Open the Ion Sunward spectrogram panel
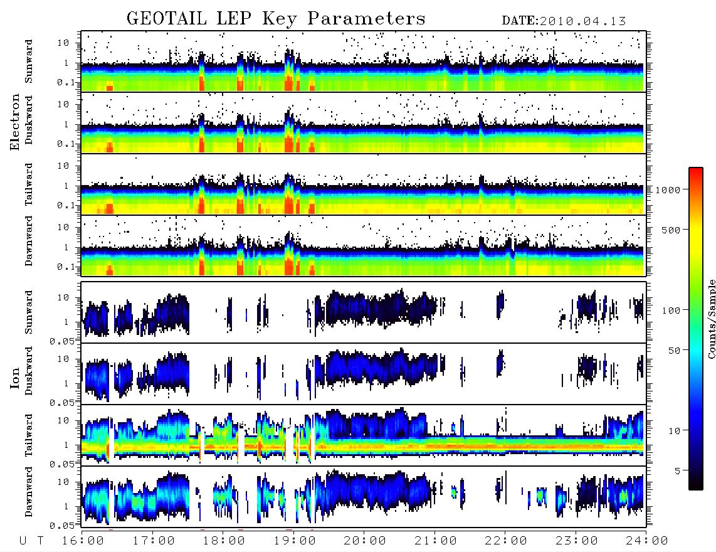716x552 pixels. coord(364,312)
